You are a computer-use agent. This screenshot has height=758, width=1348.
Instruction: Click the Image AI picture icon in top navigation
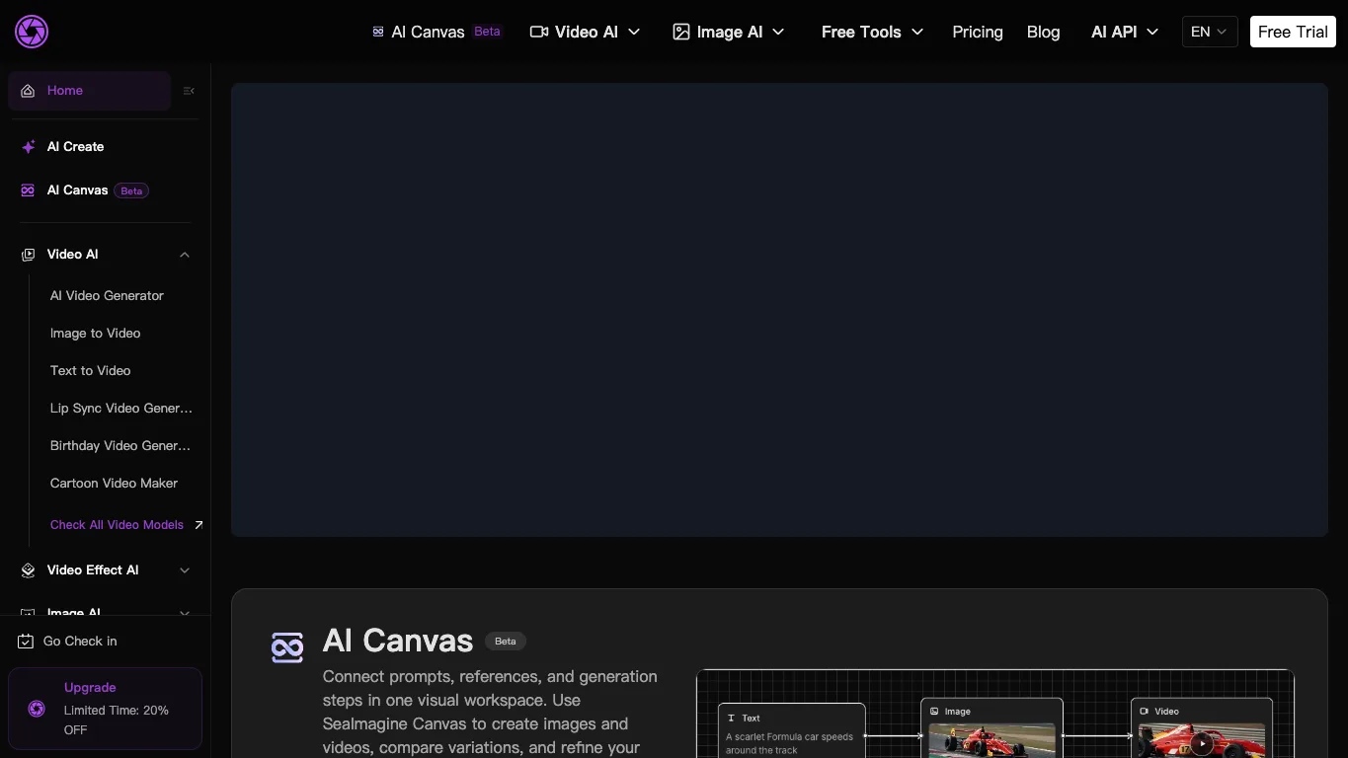(681, 32)
